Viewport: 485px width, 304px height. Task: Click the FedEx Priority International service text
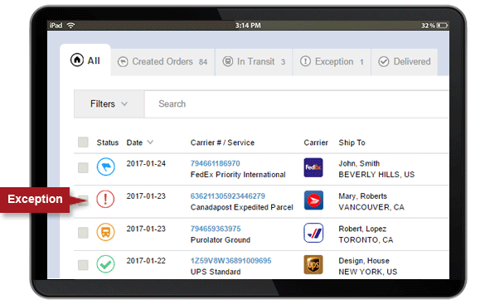pos(238,175)
